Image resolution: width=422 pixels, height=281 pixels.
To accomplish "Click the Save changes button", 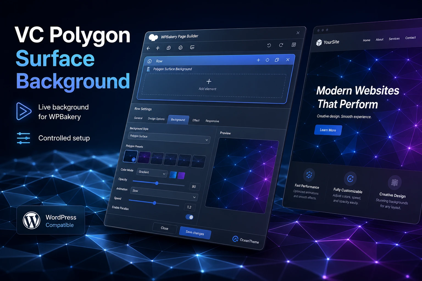I will [x=195, y=233].
